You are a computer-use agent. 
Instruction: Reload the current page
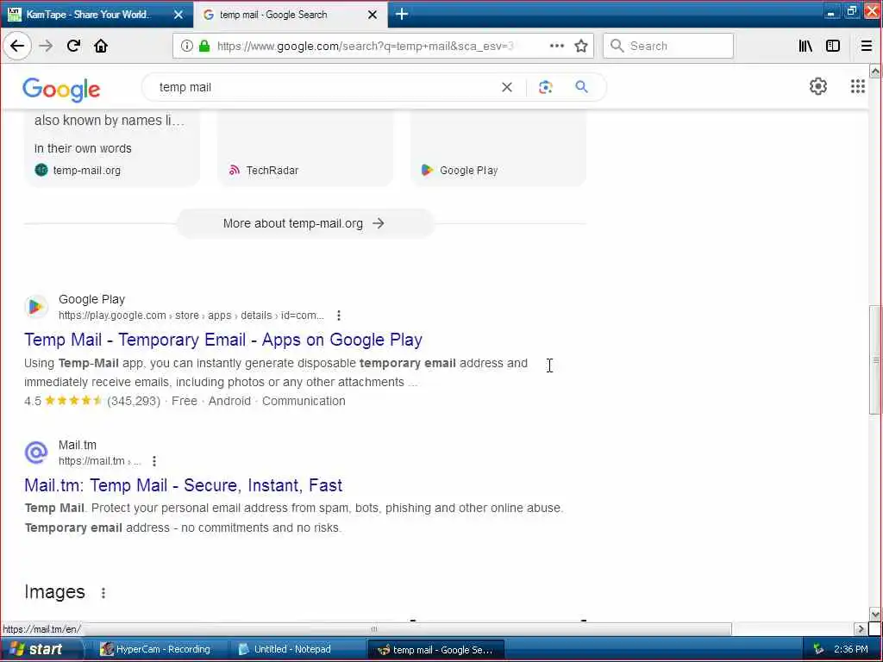pos(73,47)
